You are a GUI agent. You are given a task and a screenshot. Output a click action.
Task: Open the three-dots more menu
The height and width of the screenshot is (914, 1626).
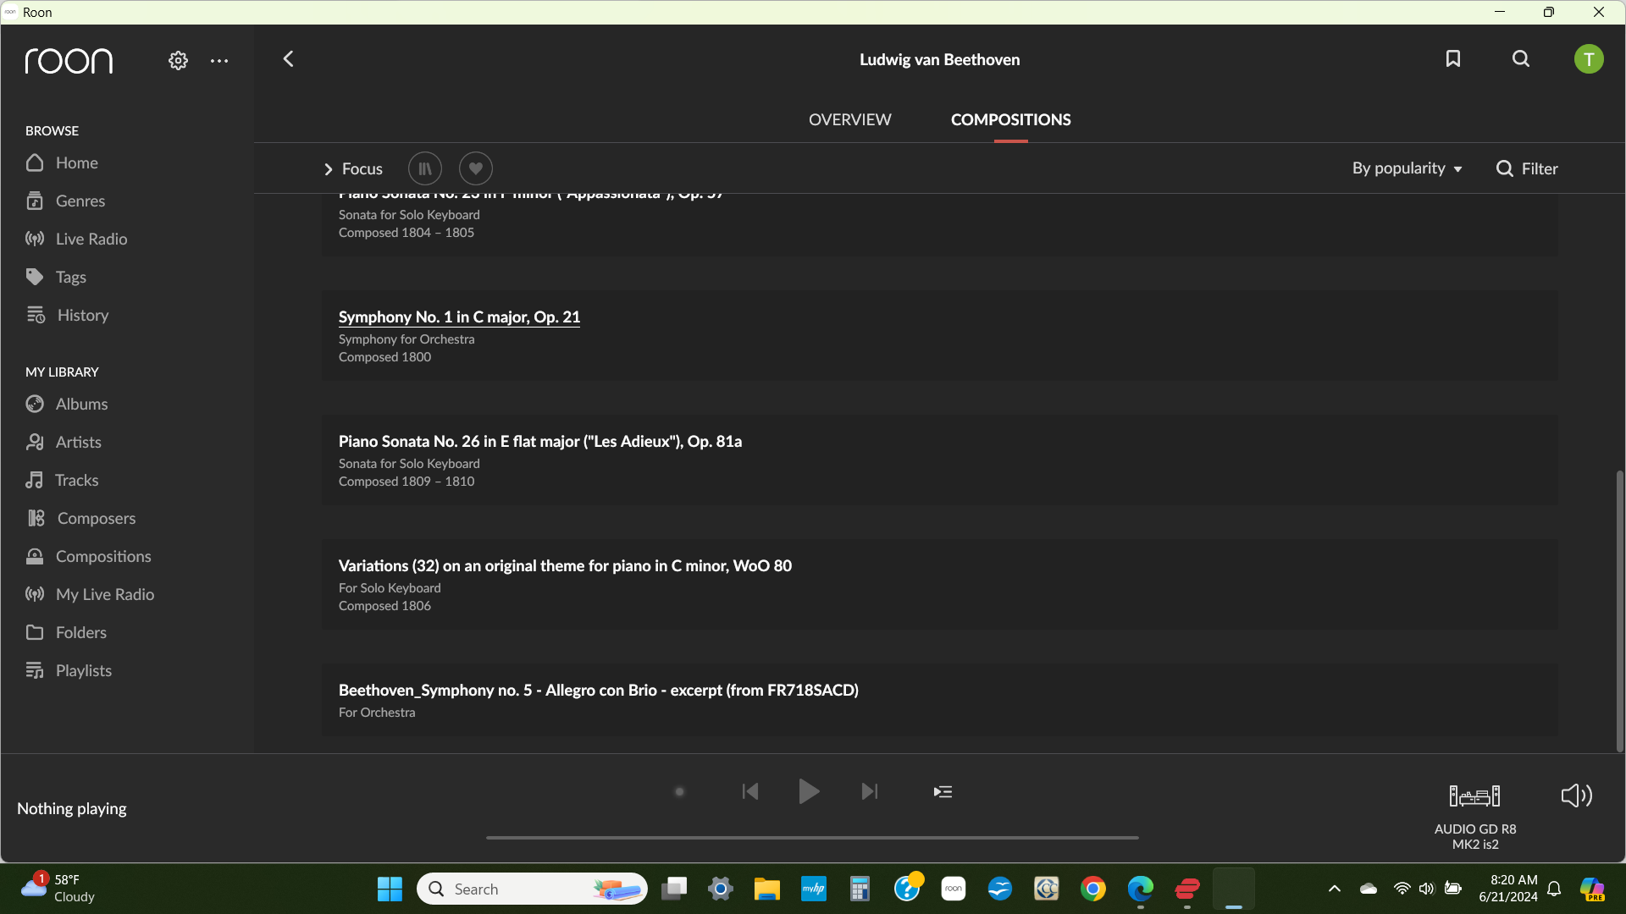tap(219, 61)
